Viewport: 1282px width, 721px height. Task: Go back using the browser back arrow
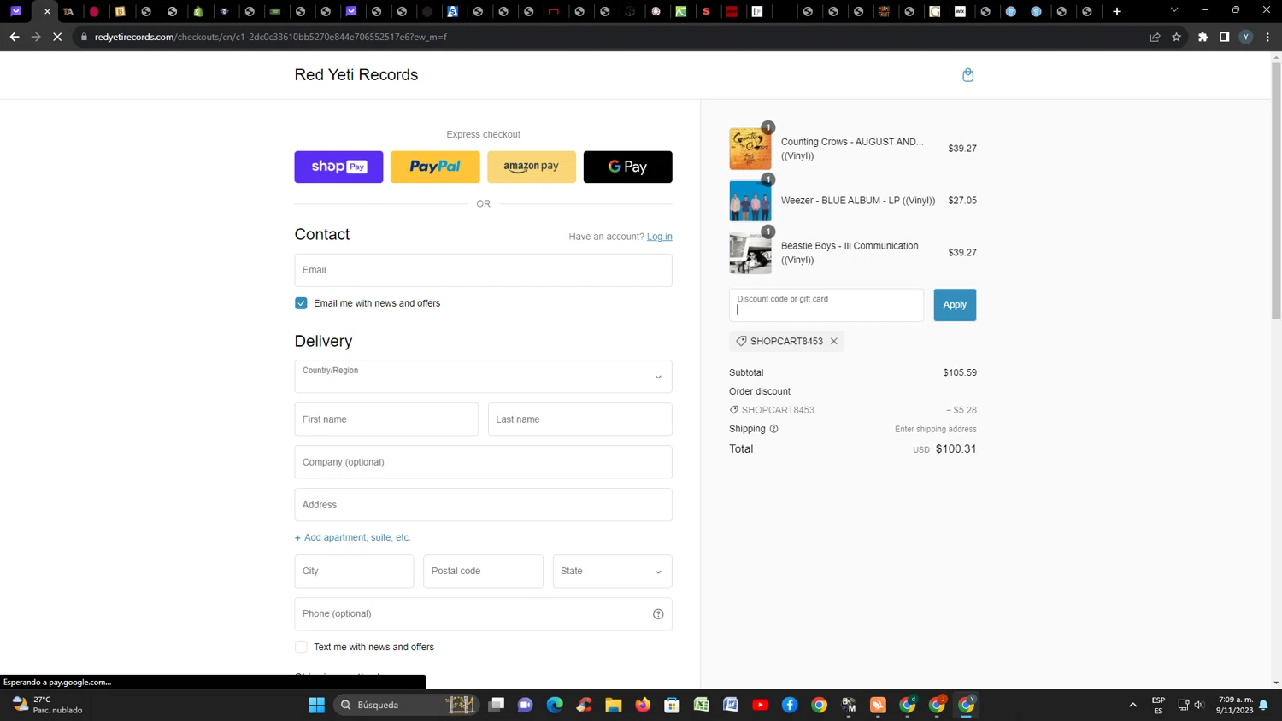[x=15, y=37]
